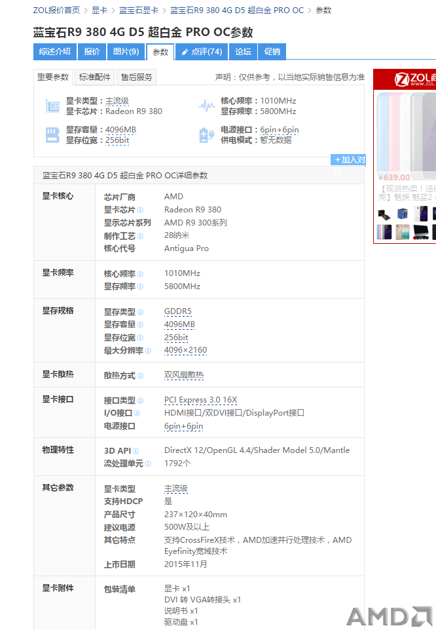Screen dimensions: 436x630
Task: Click 4096MB link in summary box
Action: [120, 130]
